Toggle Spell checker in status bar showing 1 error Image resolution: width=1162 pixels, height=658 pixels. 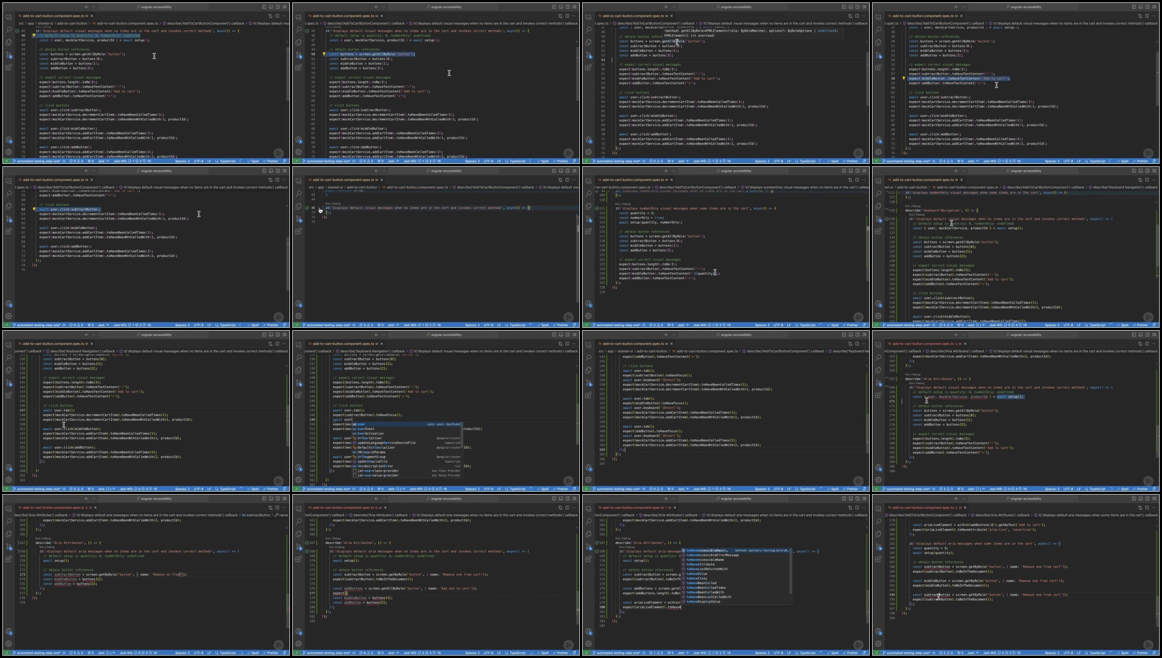pos(834,653)
